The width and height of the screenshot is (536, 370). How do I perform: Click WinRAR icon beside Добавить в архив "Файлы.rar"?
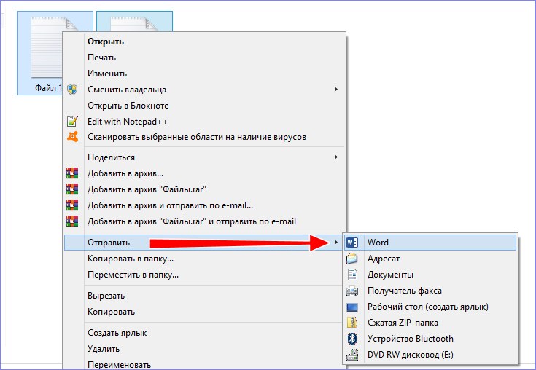[x=72, y=189]
